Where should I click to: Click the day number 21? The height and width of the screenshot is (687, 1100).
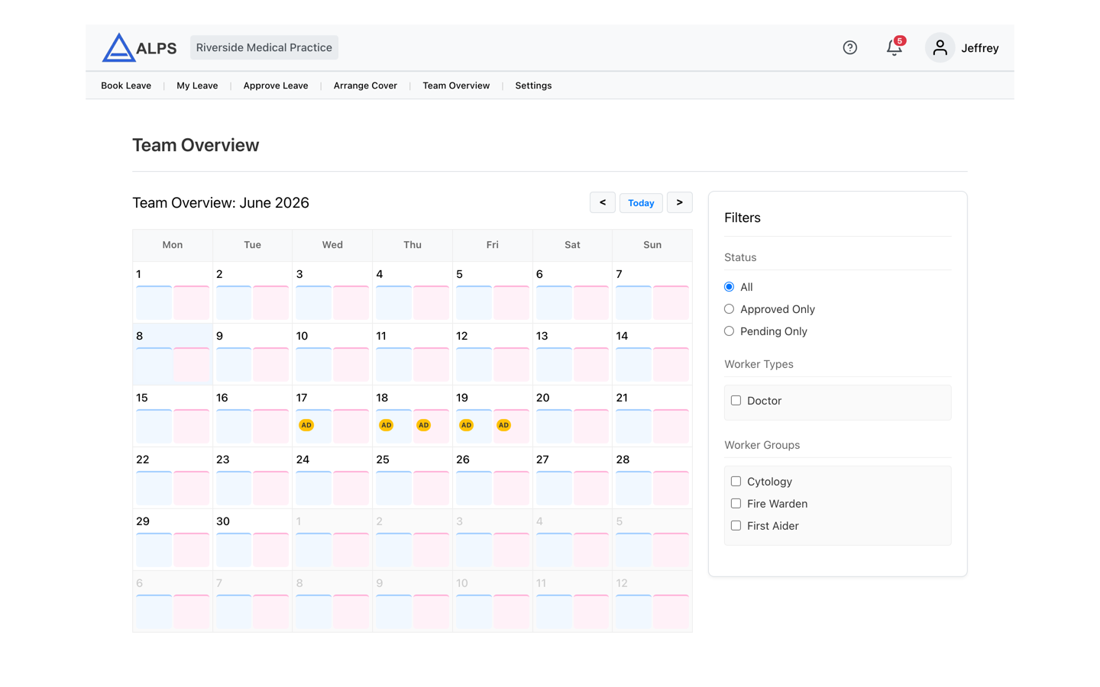pos(623,398)
